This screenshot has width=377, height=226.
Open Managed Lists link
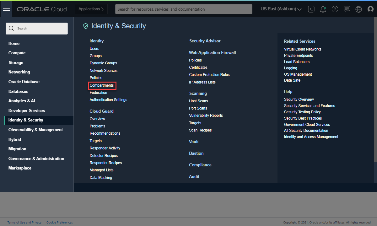pyautogui.click(x=101, y=170)
